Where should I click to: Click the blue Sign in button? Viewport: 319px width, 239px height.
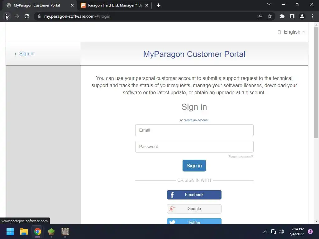tap(194, 166)
